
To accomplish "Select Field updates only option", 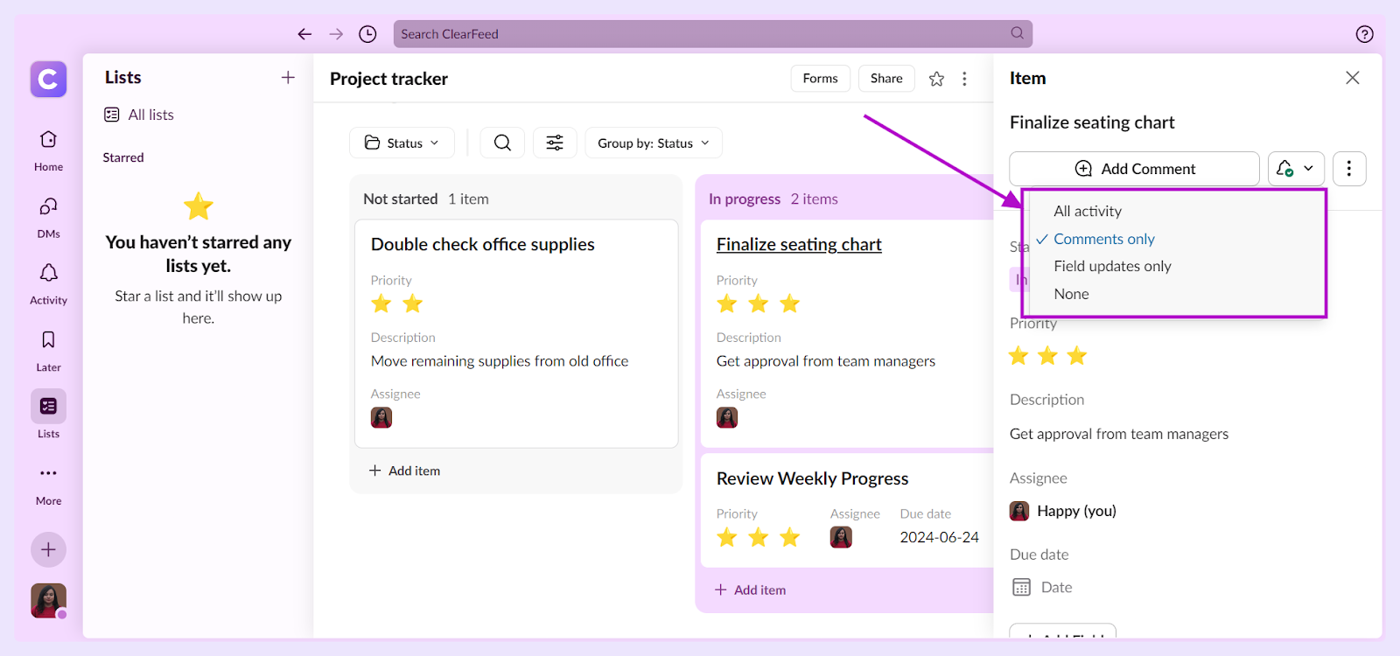I will point(1112,266).
